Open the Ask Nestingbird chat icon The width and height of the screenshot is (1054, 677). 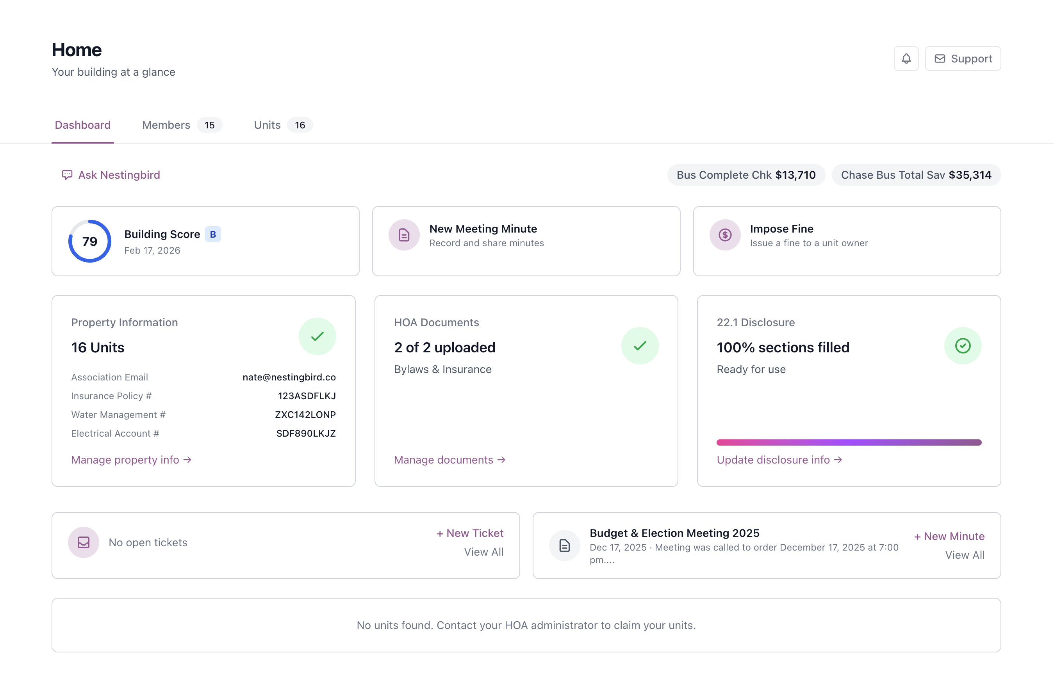(67, 175)
